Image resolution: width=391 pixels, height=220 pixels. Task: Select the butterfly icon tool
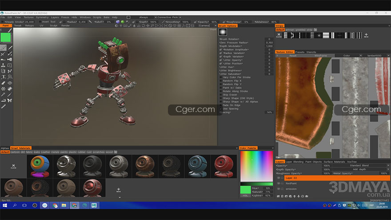pyautogui.click(x=10, y=100)
